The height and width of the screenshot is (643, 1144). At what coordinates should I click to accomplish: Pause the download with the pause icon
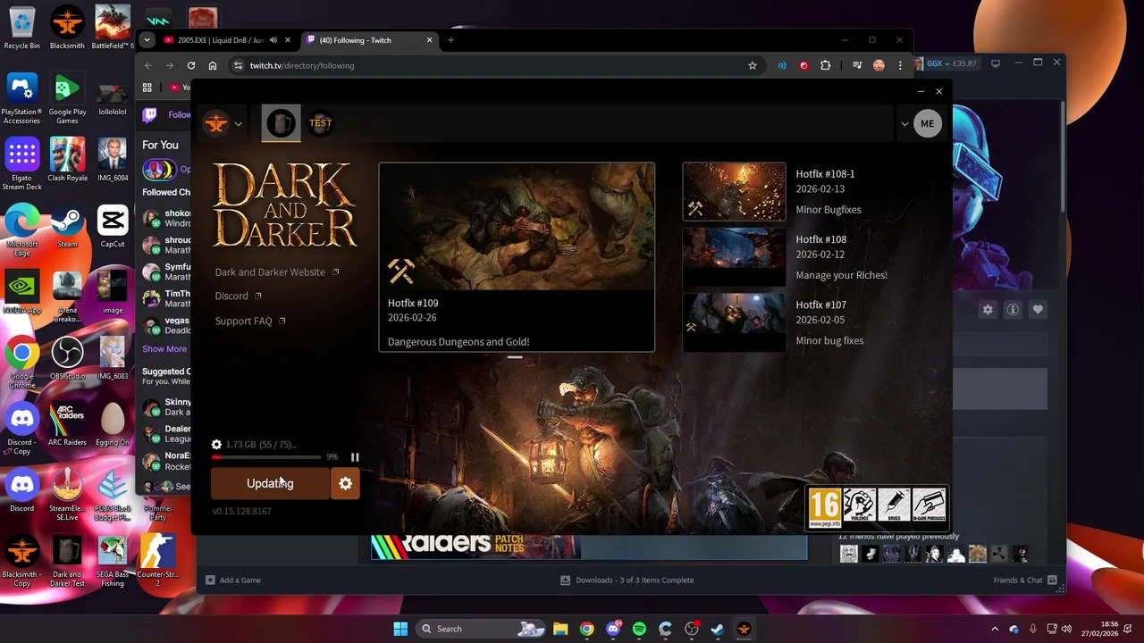(x=355, y=457)
